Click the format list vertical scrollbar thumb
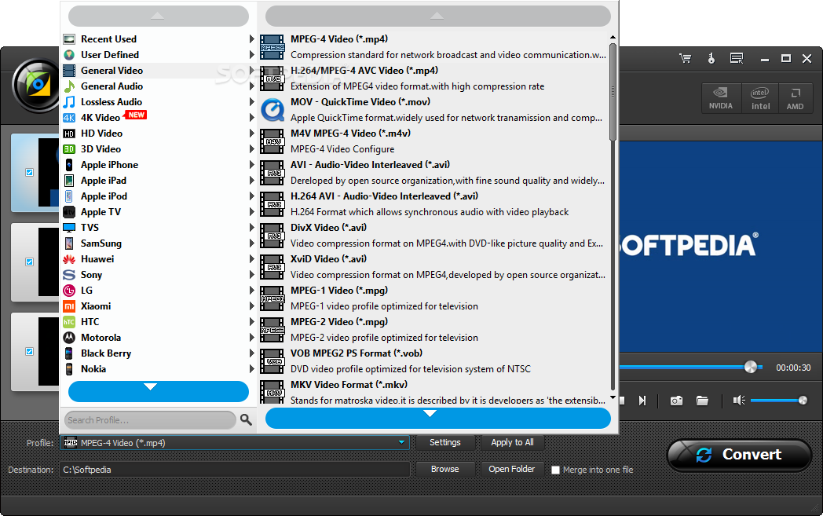 [x=613, y=92]
